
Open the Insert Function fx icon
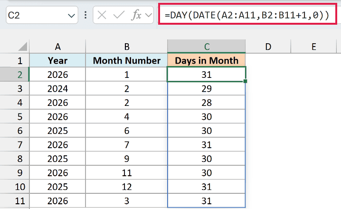[136, 15]
